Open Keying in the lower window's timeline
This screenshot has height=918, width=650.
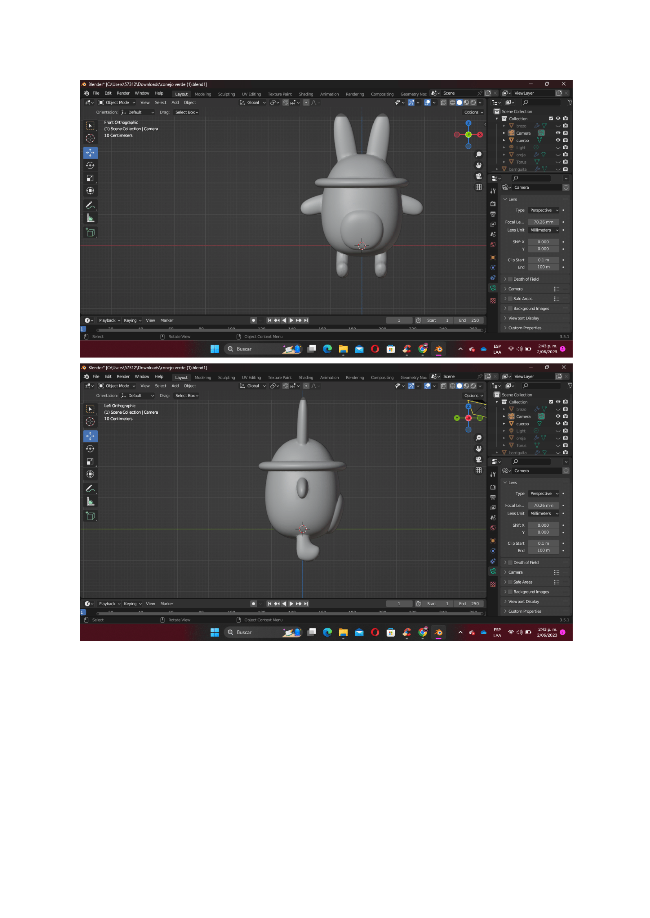point(132,604)
